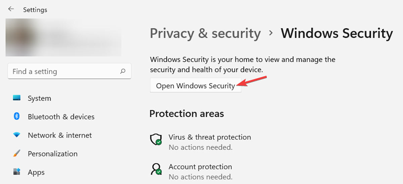
Task: Select the Network wifi icon
Action: (17, 135)
